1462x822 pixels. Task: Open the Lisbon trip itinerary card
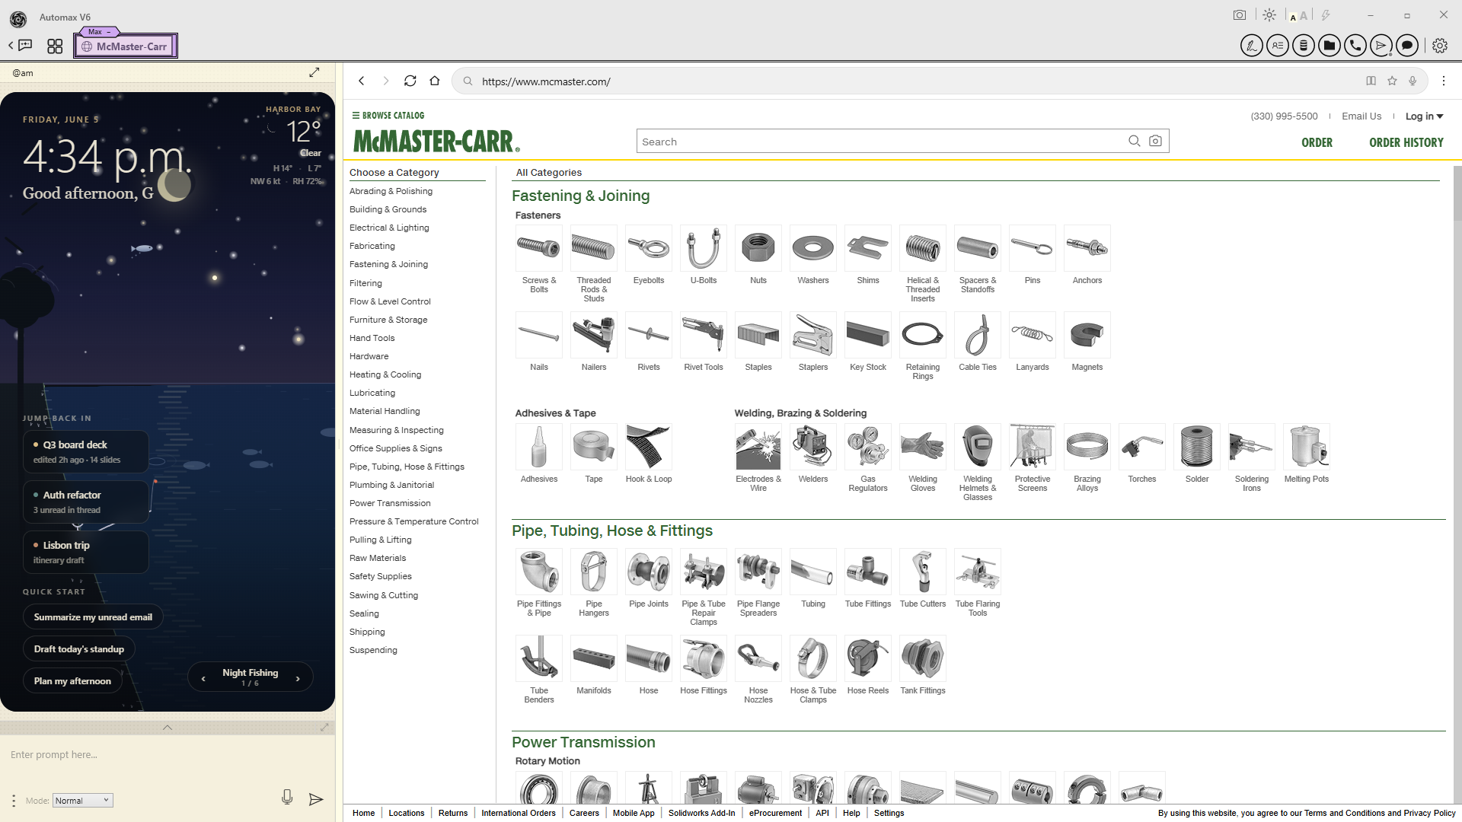[85, 553]
